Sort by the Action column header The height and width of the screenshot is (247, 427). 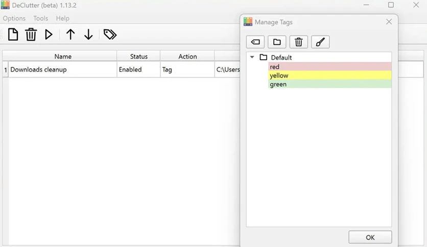pyautogui.click(x=187, y=56)
